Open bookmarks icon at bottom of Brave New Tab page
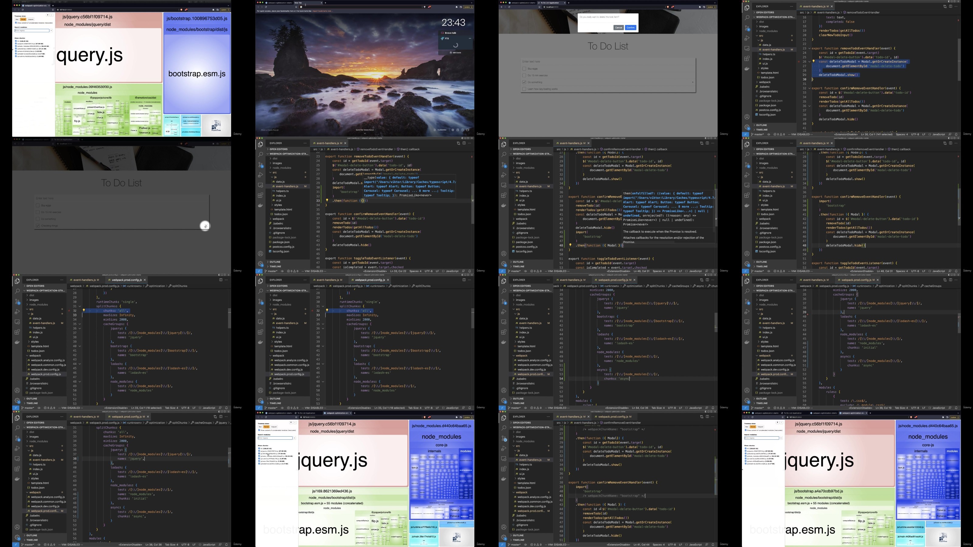The image size is (973, 547). [457, 130]
